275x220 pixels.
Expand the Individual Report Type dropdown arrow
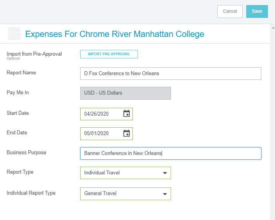pos(165,194)
